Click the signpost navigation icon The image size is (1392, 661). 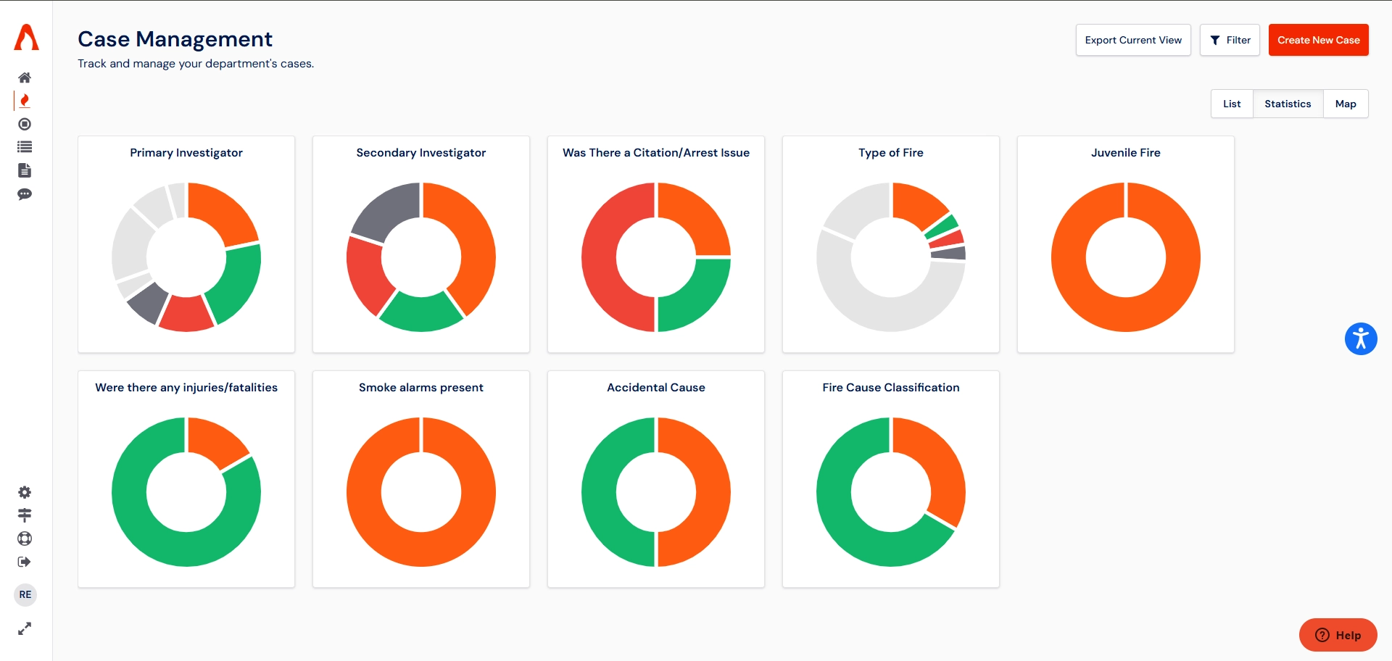coord(25,515)
